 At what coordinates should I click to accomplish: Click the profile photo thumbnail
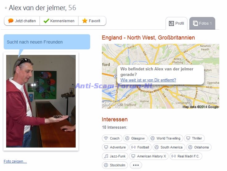pos(41,101)
